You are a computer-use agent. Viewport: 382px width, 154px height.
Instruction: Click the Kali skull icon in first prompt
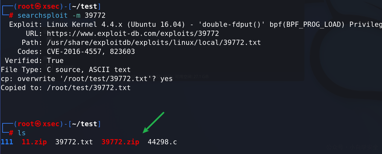(x=38, y=6)
